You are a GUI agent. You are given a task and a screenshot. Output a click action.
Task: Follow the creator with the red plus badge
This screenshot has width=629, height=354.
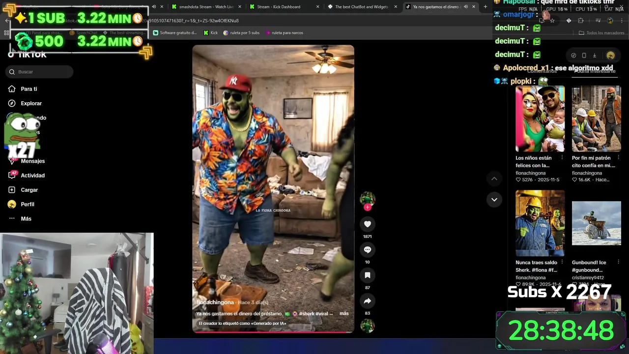(367, 207)
